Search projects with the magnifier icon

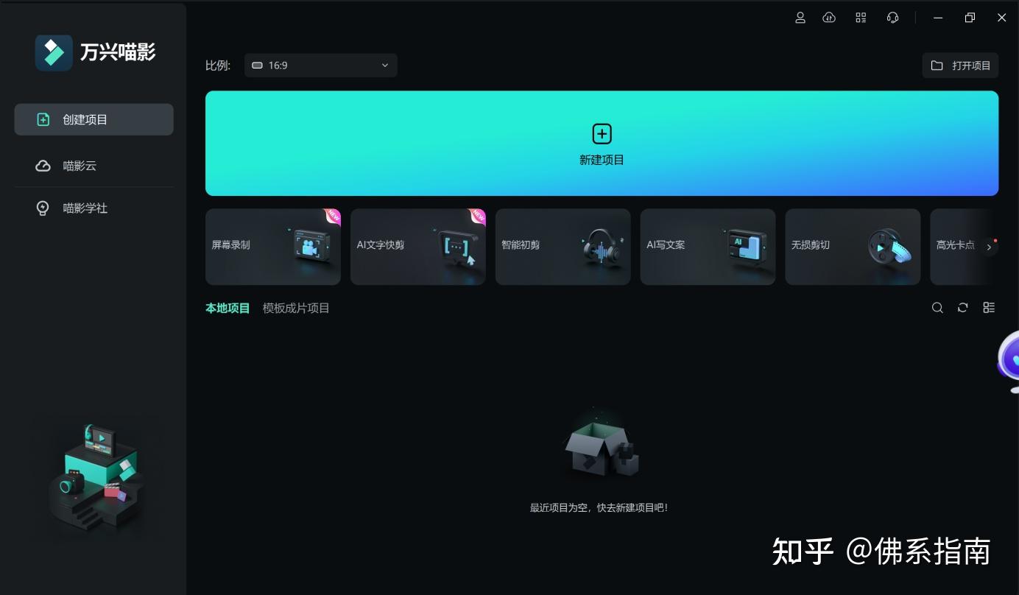pos(937,308)
